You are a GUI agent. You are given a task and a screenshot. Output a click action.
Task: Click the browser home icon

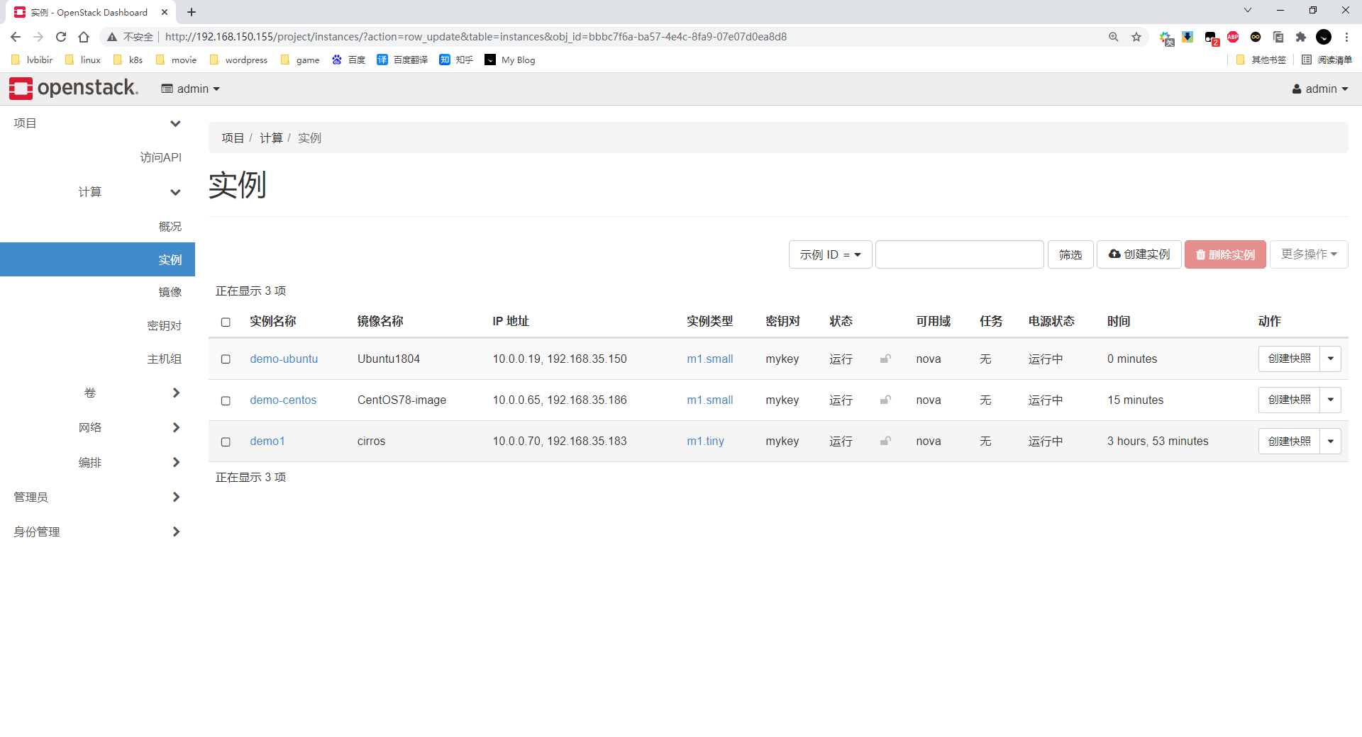pos(84,37)
